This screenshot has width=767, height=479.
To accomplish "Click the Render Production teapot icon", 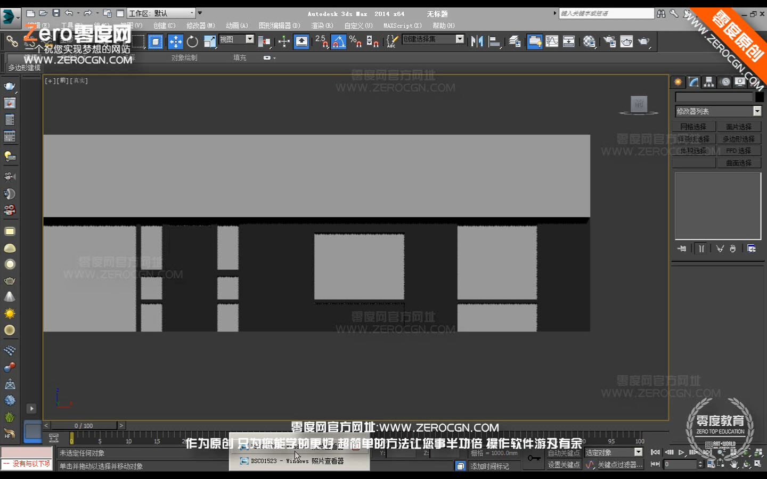I will pos(644,42).
